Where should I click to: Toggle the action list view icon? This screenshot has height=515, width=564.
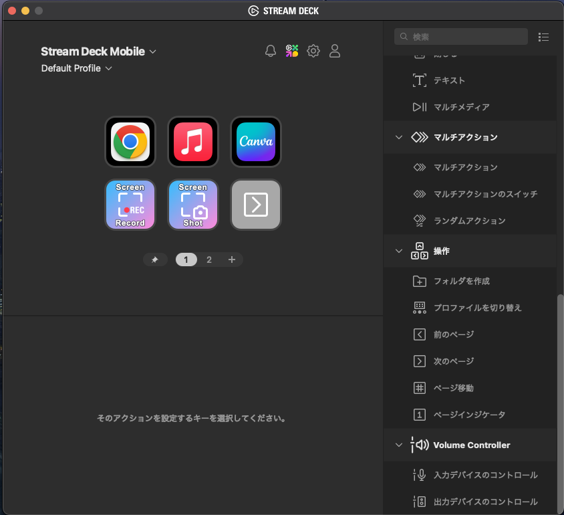pyautogui.click(x=543, y=37)
